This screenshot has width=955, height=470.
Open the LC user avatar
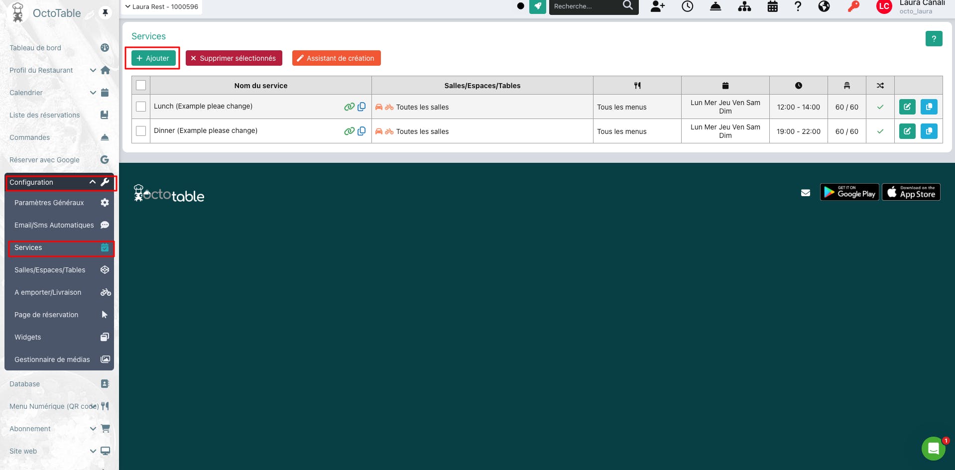pos(884,6)
